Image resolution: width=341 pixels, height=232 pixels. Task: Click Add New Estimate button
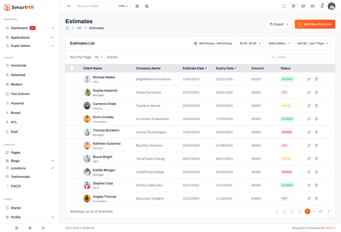pos(315,24)
